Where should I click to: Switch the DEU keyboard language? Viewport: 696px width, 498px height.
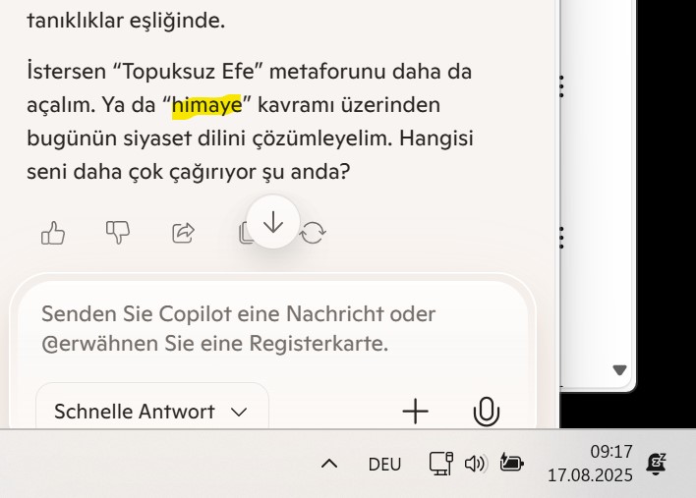click(384, 465)
